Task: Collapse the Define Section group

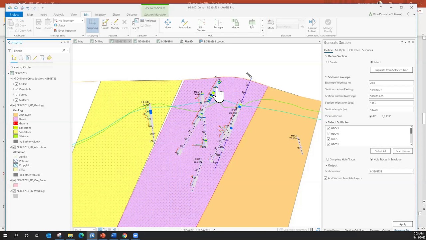Action: pos(326,56)
